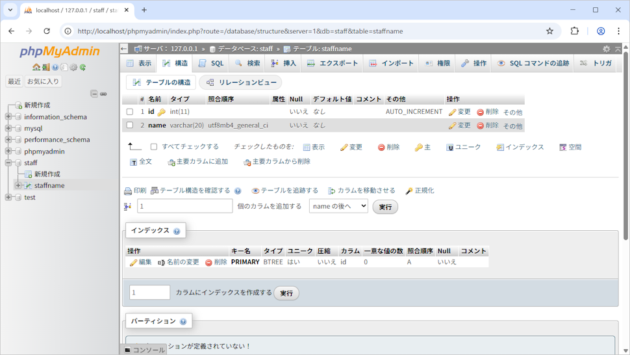
Task: Open the エクスポート tab
Action: tap(333, 63)
